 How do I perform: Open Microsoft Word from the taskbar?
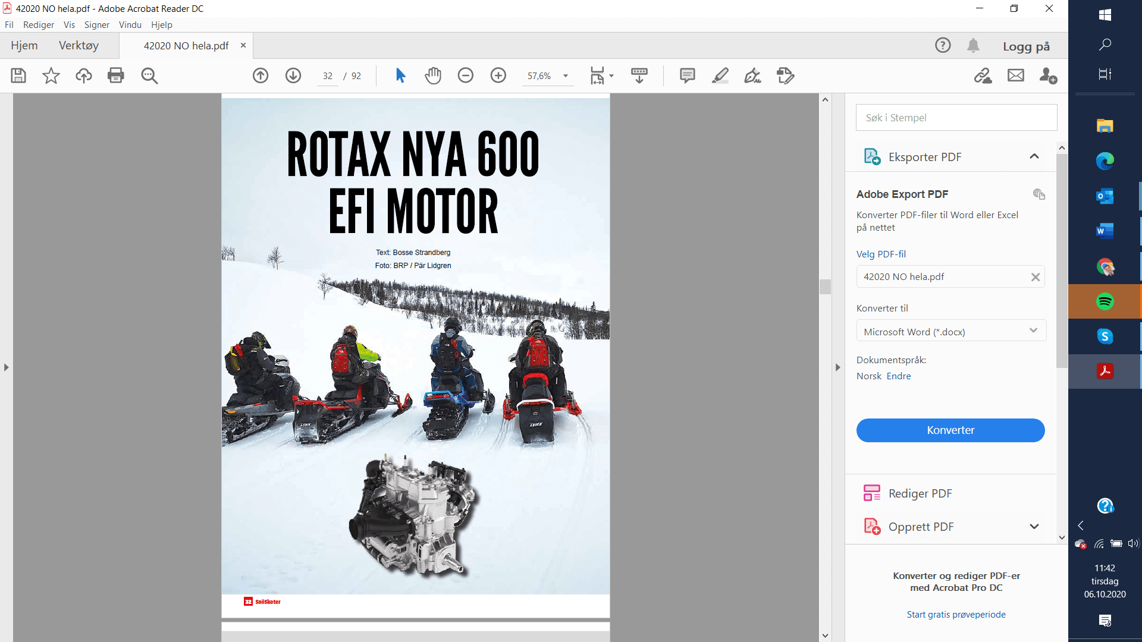pyautogui.click(x=1105, y=231)
